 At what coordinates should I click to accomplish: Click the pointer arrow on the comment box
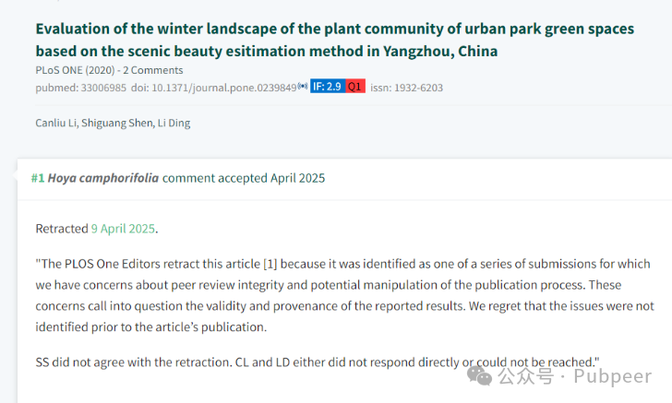16,175
